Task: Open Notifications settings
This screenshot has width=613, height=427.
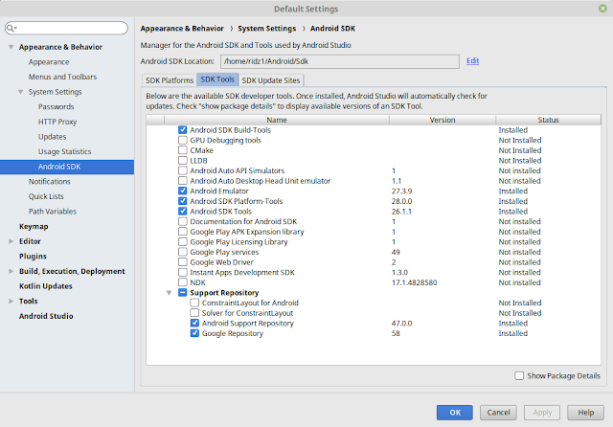Action: click(x=49, y=181)
